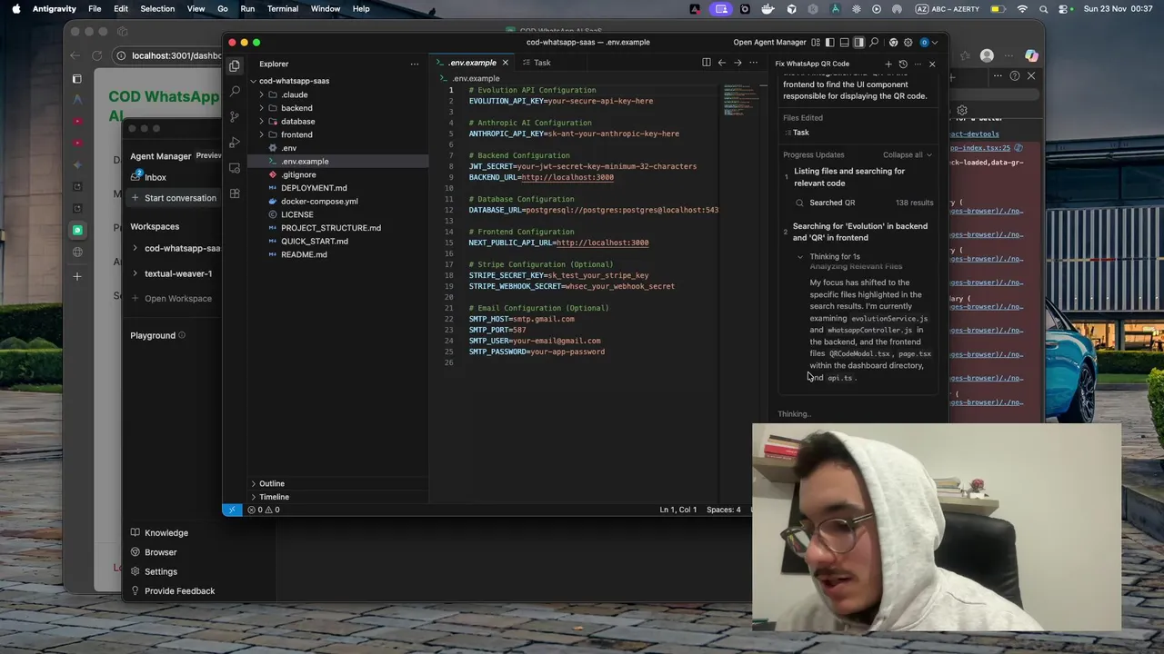Open DEPLOYMENT.md in Explorer
The image size is (1164, 654).
coord(314,188)
